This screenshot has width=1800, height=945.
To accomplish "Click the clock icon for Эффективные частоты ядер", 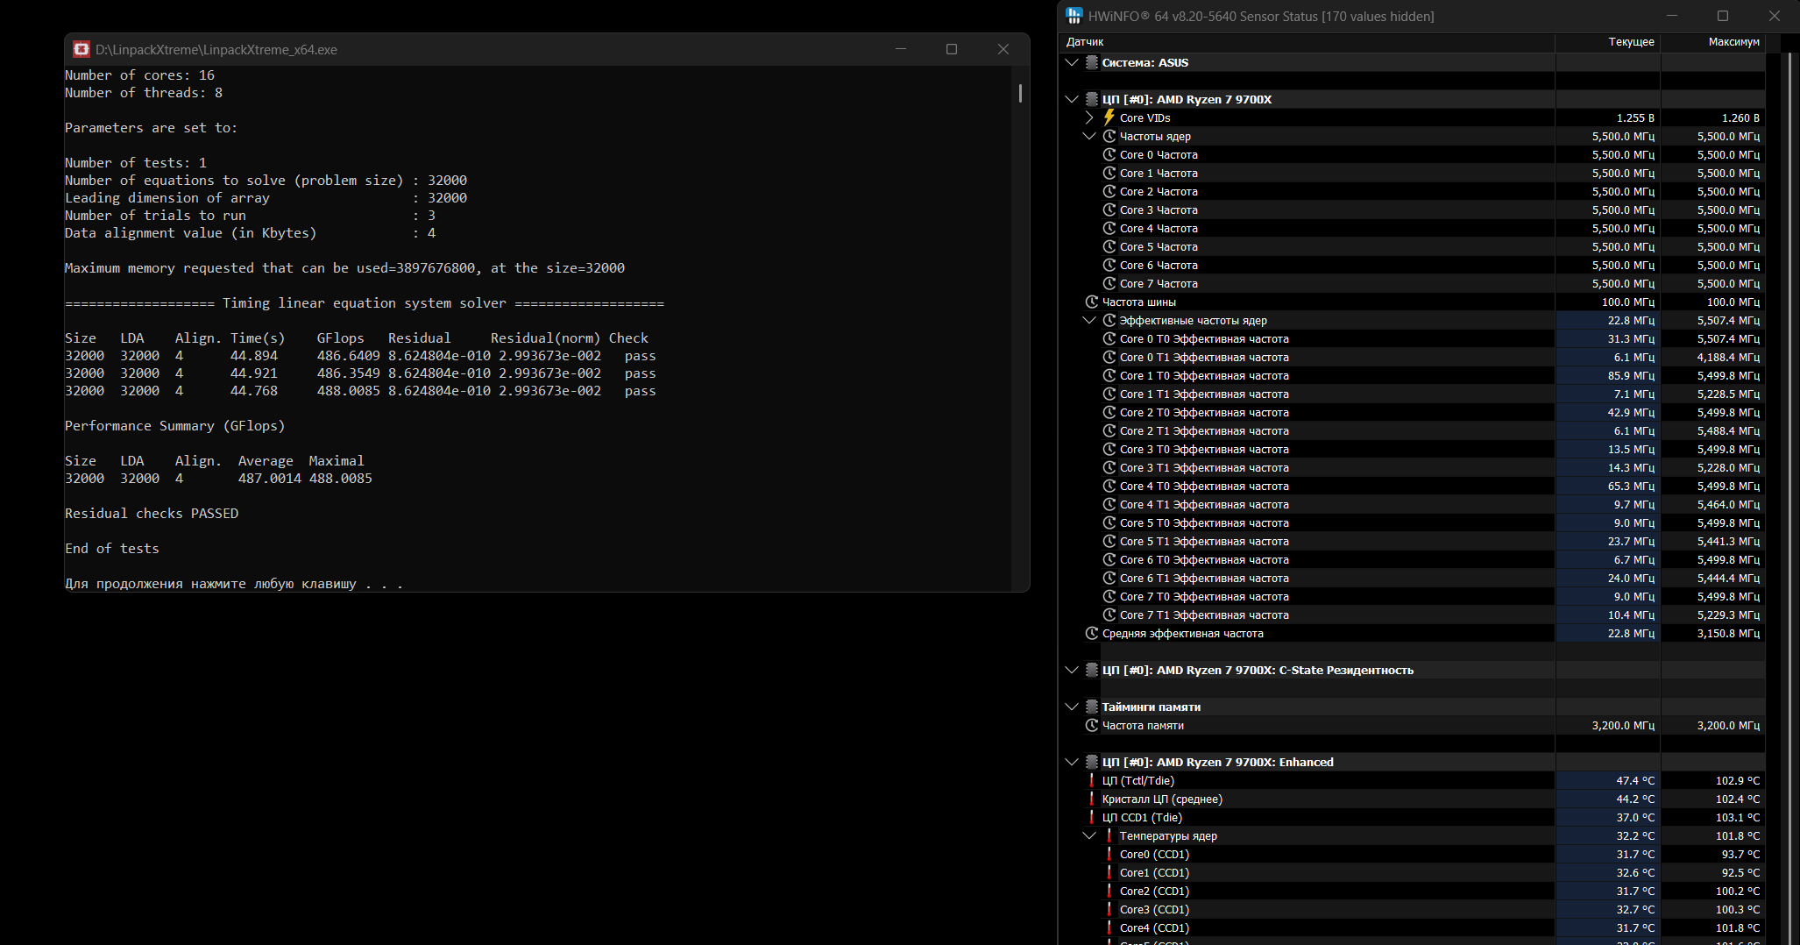I will 1109,320.
